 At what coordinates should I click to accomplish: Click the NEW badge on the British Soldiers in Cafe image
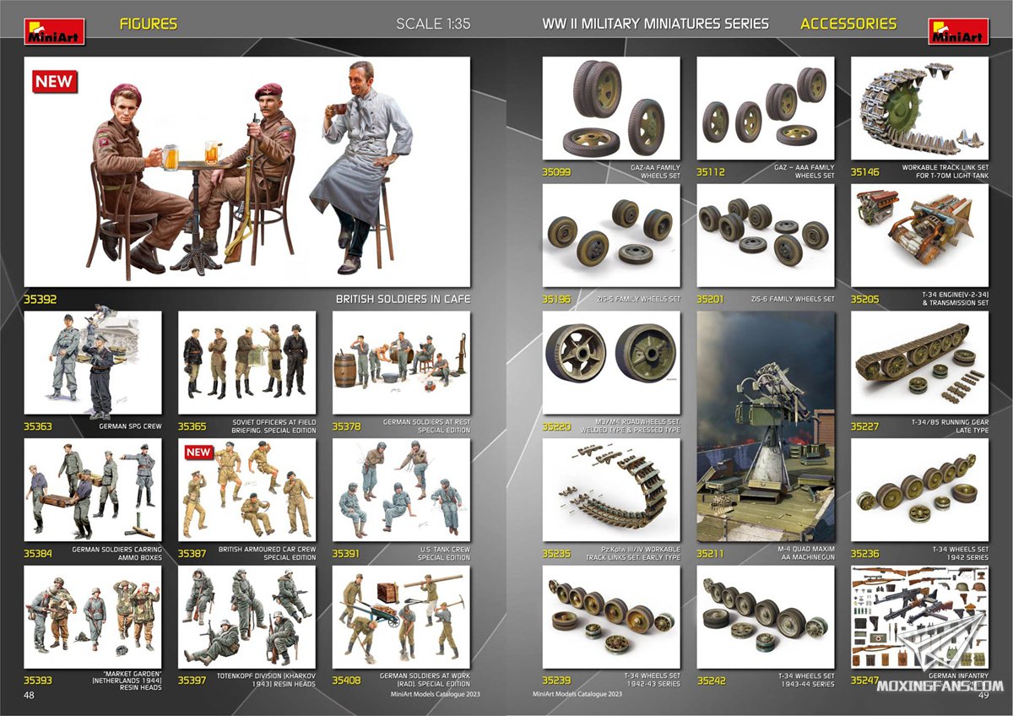[54, 81]
